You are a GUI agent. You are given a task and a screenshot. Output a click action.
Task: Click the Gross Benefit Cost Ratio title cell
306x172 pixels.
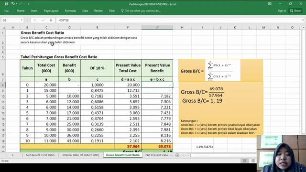pyautogui.click(x=43, y=33)
